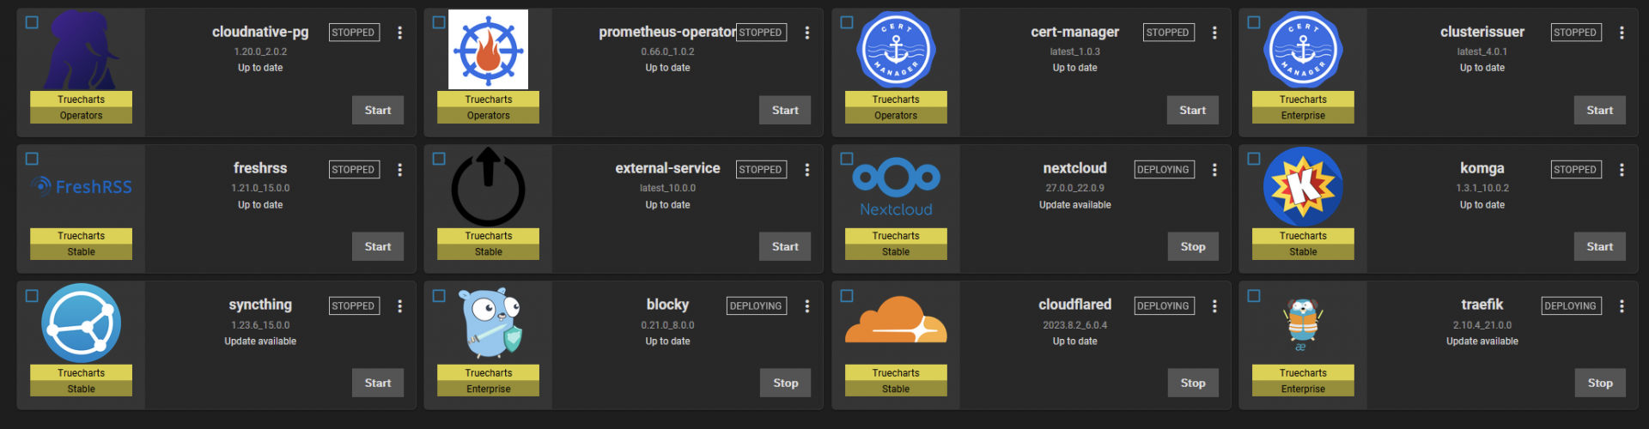The width and height of the screenshot is (1649, 429).
Task: Click the cert-manager anchor logo
Action: coord(896,50)
